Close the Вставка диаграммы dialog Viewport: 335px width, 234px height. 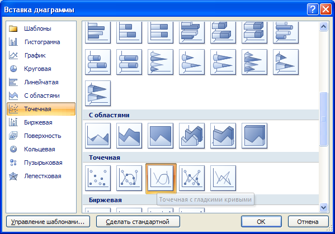[x=325, y=9]
